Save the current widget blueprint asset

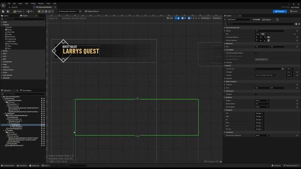pos(3,11)
